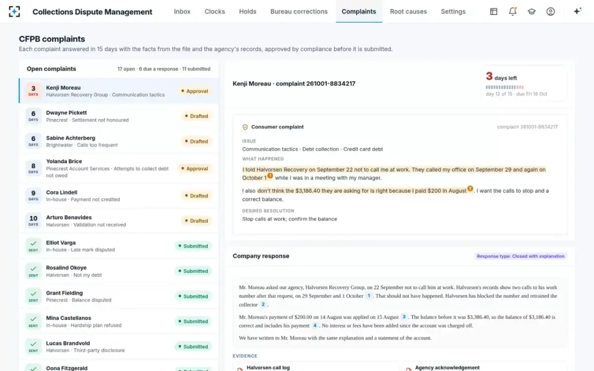The image size is (594, 371).
Task: Click citation 3 after 15 August
Action: (x=404, y=317)
